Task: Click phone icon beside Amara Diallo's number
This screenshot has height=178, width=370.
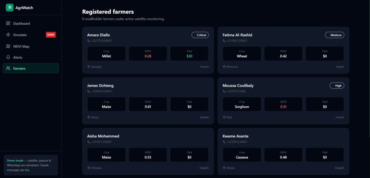Action: click(x=89, y=41)
